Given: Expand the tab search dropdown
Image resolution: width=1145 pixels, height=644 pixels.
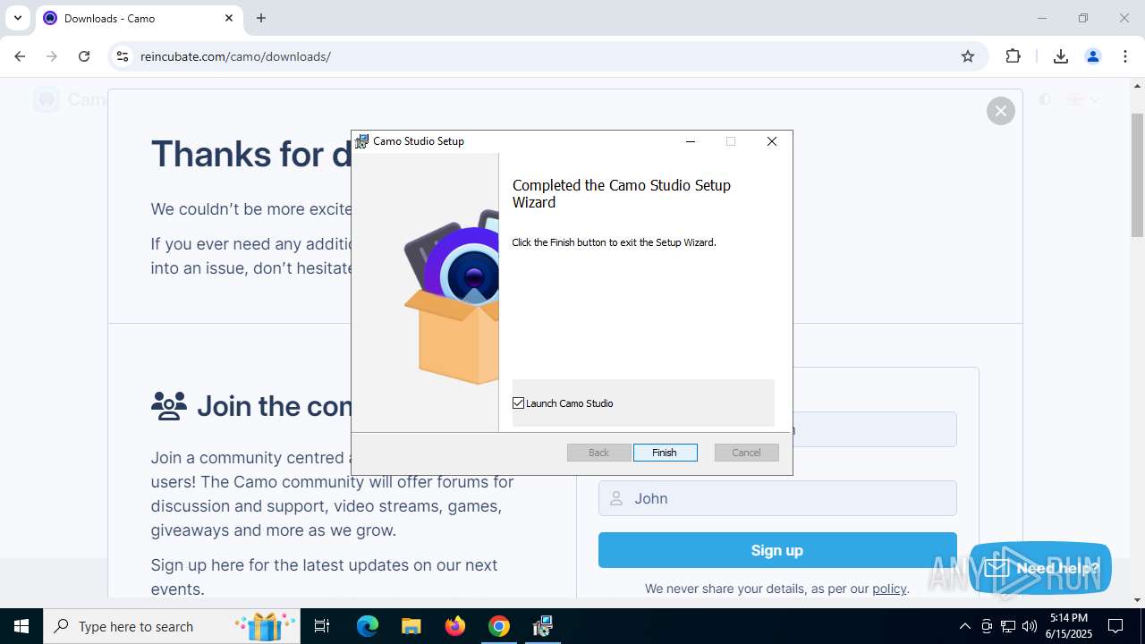Looking at the screenshot, I should (17, 18).
